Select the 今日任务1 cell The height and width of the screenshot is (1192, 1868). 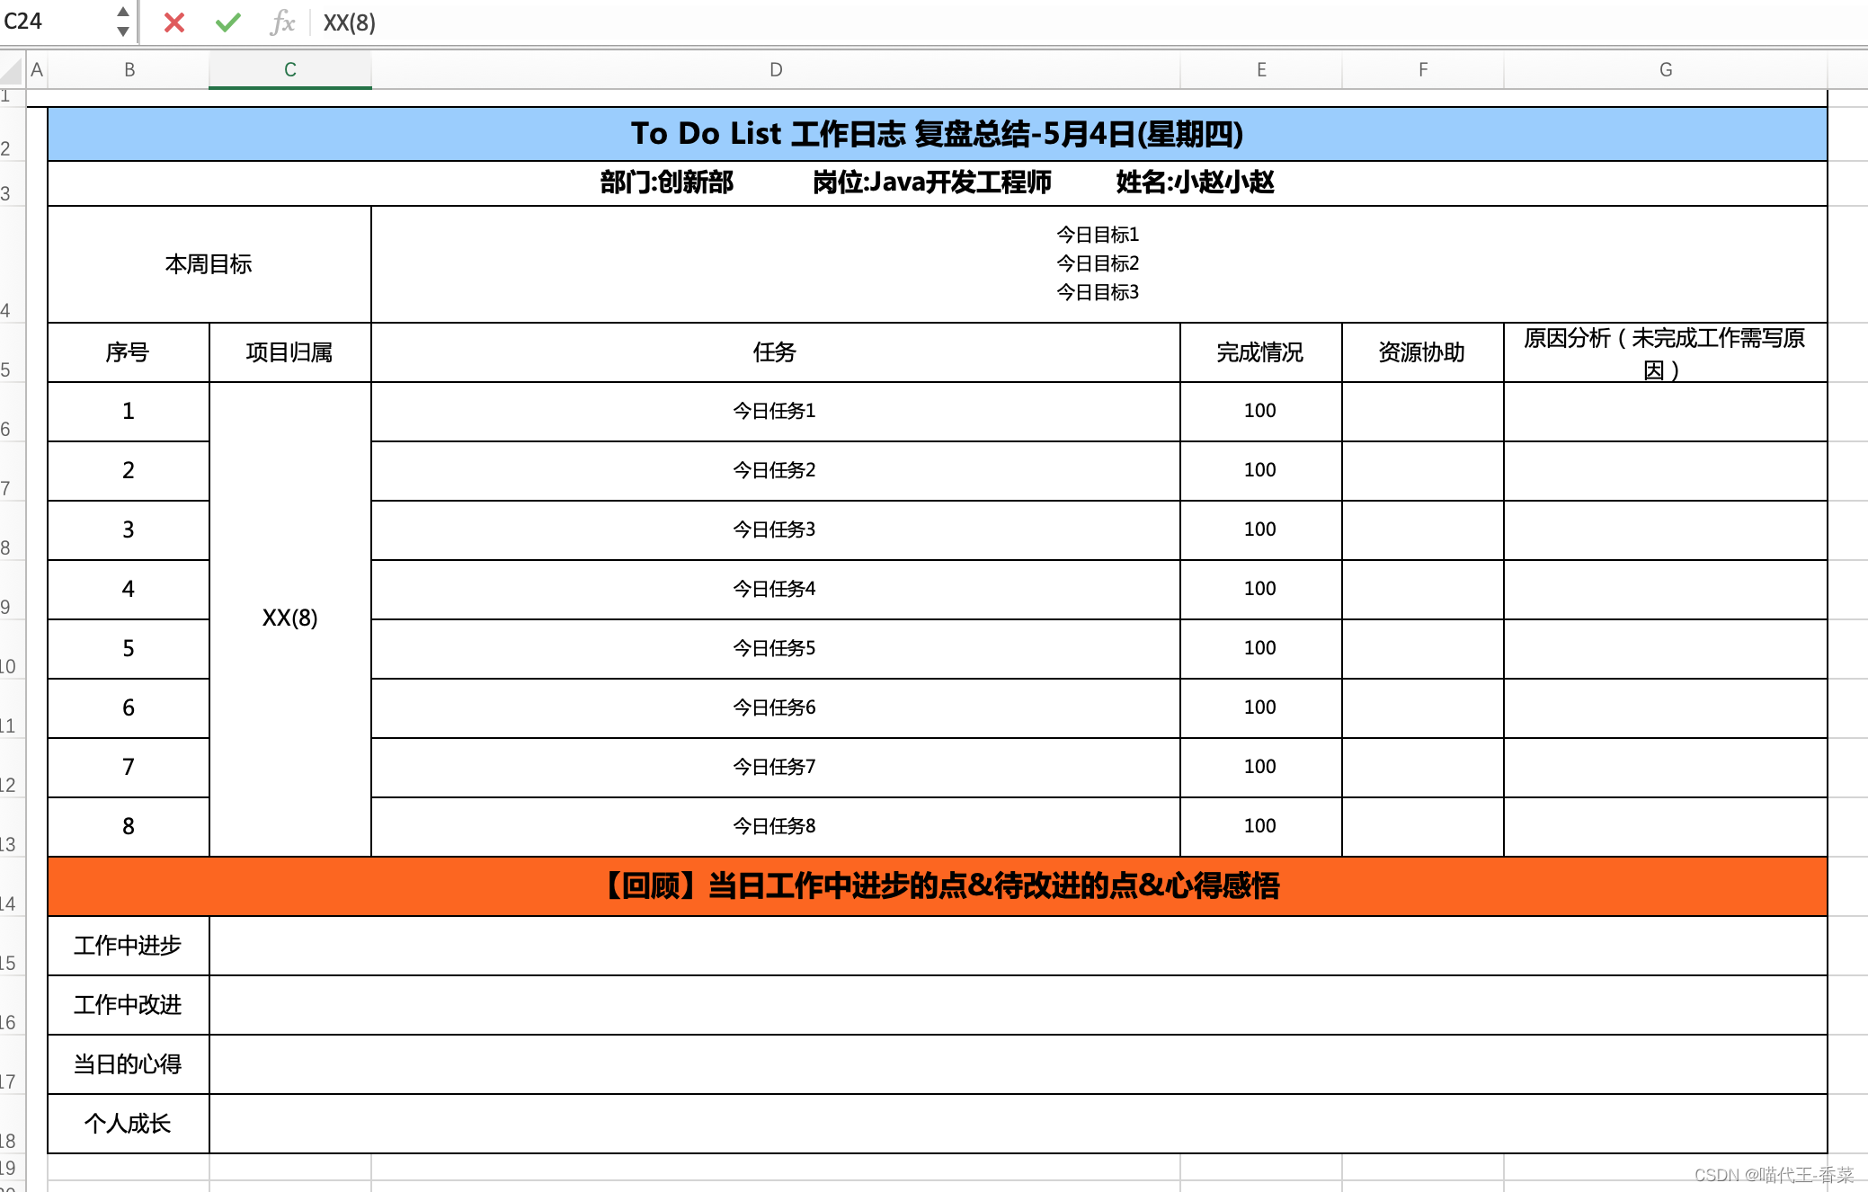tap(776, 412)
